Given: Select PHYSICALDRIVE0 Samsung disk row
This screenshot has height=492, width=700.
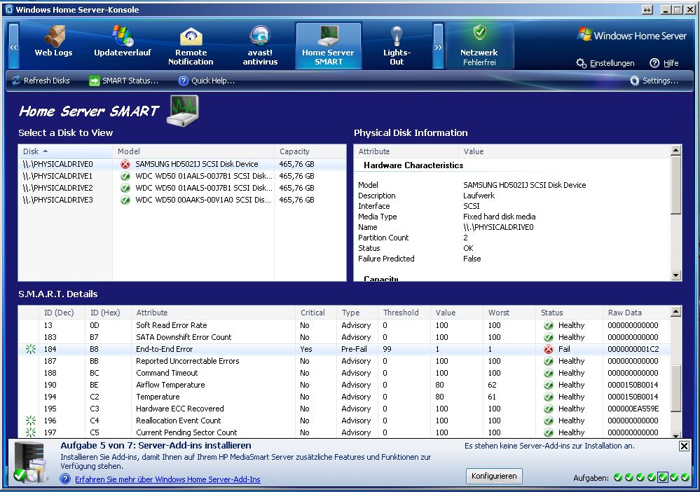Looking at the screenshot, I should click(182, 164).
